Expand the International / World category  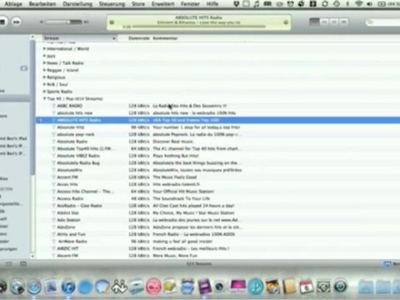pos(44,49)
